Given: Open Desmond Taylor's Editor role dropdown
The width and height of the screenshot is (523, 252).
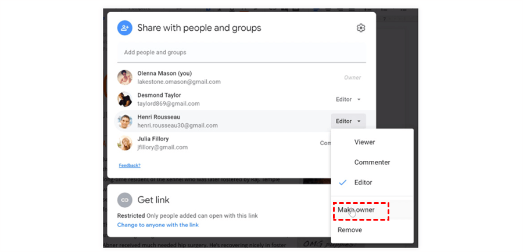Looking at the screenshot, I should click(x=348, y=99).
